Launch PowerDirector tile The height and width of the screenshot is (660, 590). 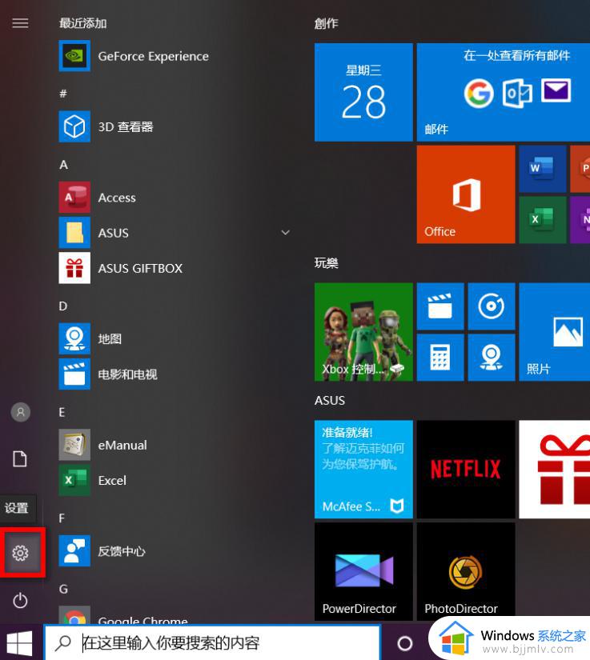click(363, 572)
